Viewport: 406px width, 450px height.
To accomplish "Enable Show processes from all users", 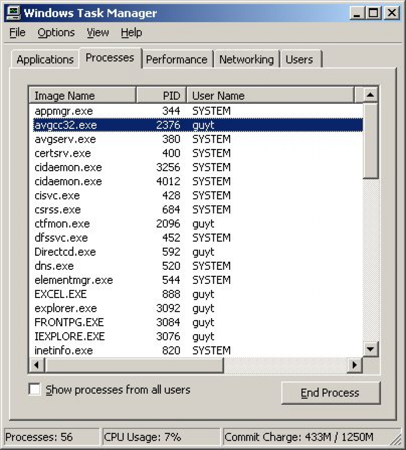I will coord(35,389).
